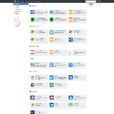Click the blue FR logo icon
The height and width of the screenshot is (114, 114).
click(x=71, y=98)
